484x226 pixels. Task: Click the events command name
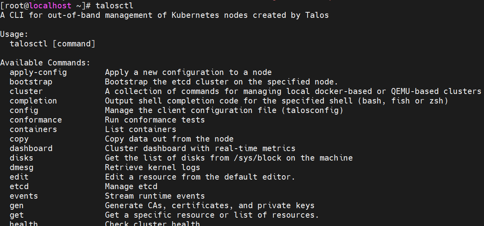coord(24,196)
